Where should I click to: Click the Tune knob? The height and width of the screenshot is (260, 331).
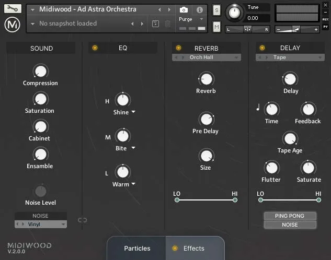(234, 13)
